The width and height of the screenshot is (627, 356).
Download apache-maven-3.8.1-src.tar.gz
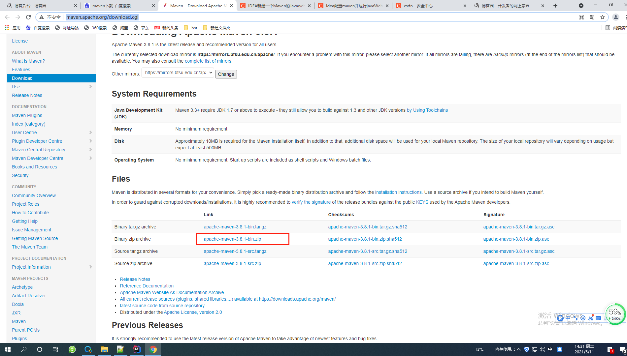(x=235, y=251)
